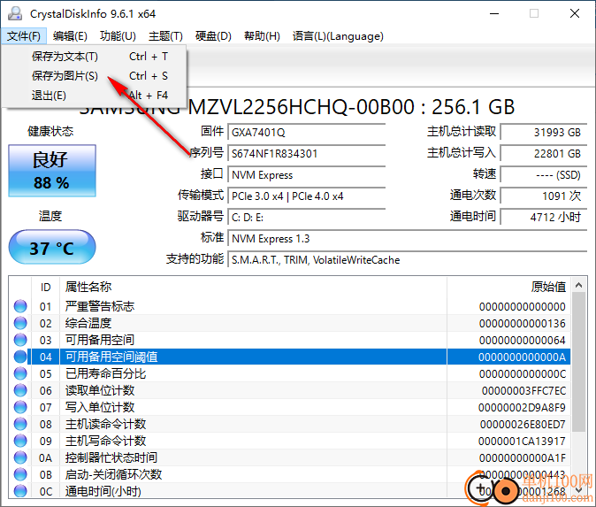Select the 已用寿命百分比 row
This screenshot has width=596, height=507.
tap(291, 373)
